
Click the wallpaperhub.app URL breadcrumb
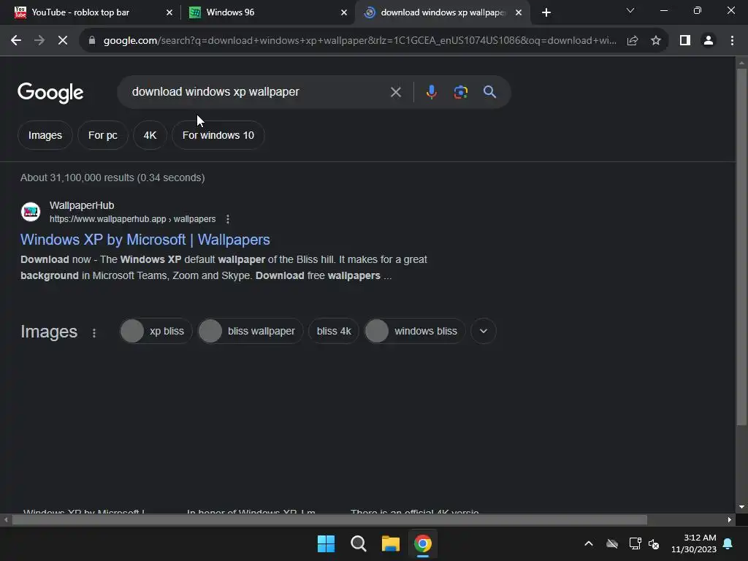(133, 219)
